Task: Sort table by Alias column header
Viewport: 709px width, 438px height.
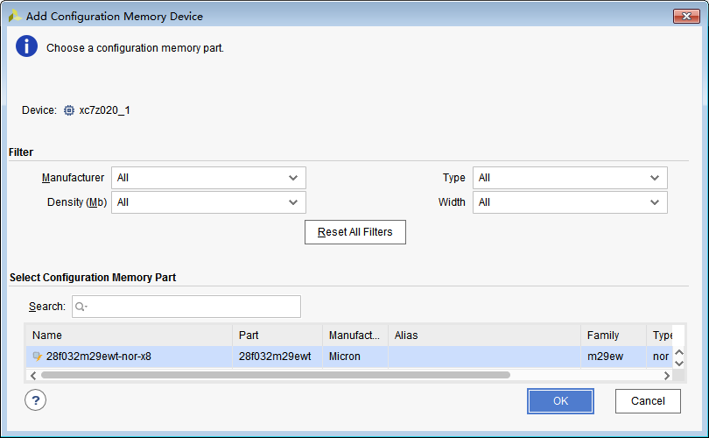Action: point(484,336)
